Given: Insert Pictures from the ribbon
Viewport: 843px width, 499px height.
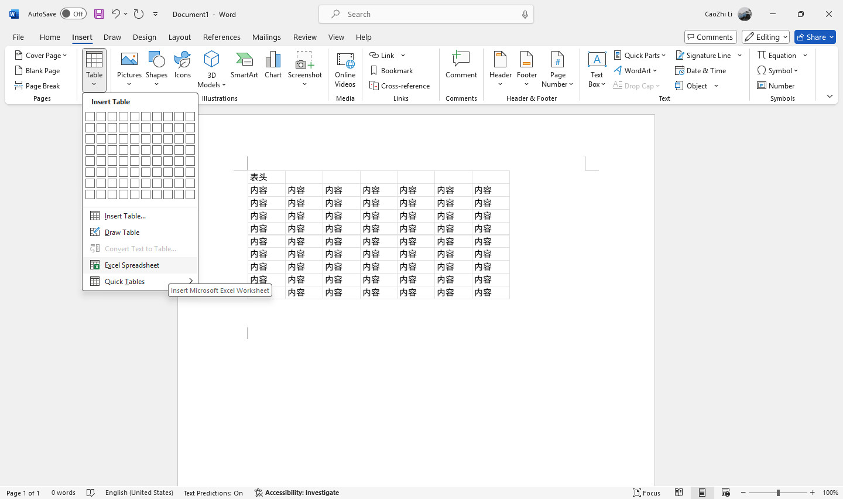Looking at the screenshot, I should click(129, 69).
